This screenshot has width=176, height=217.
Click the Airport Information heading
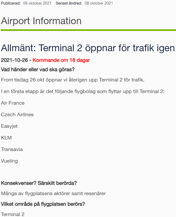[41, 21]
